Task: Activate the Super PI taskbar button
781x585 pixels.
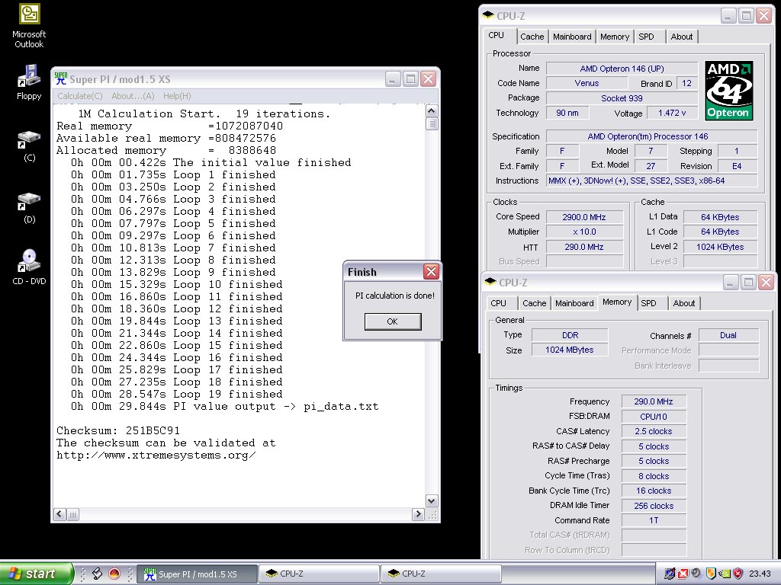Action: (x=198, y=574)
